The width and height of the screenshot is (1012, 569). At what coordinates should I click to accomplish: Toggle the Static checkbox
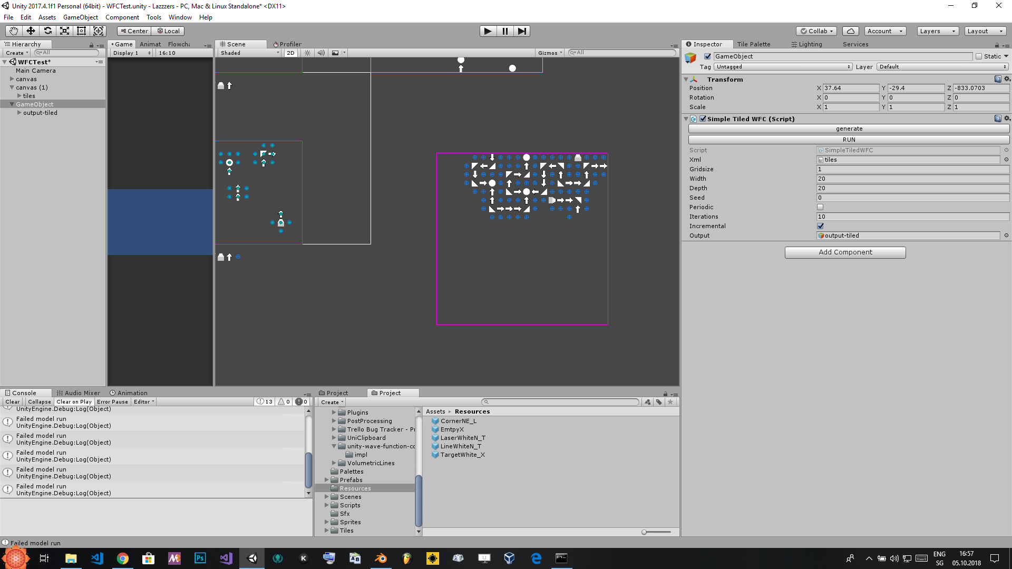979,56
